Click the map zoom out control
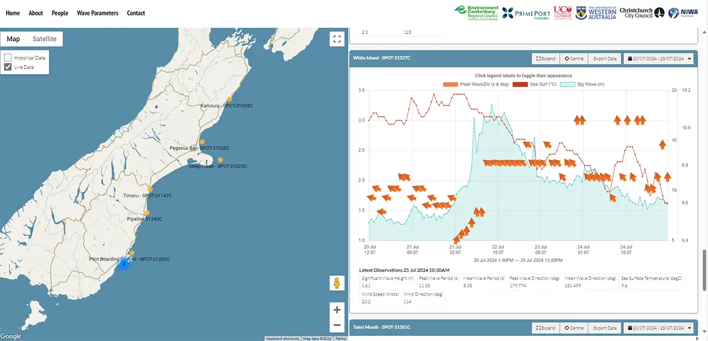Screen dimensions: 708x341 337,325
